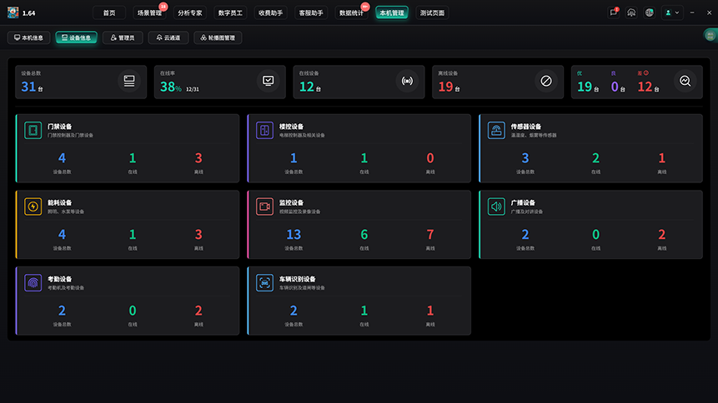Click the online devices broadcast signal icon
This screenshot has height=403, width=718.
(407, 81)
